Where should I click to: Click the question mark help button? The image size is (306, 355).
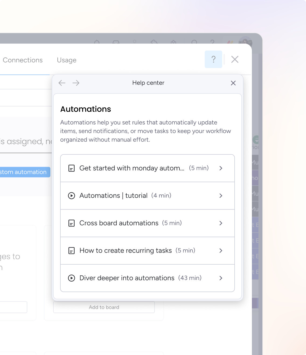(x=213, y=59)
